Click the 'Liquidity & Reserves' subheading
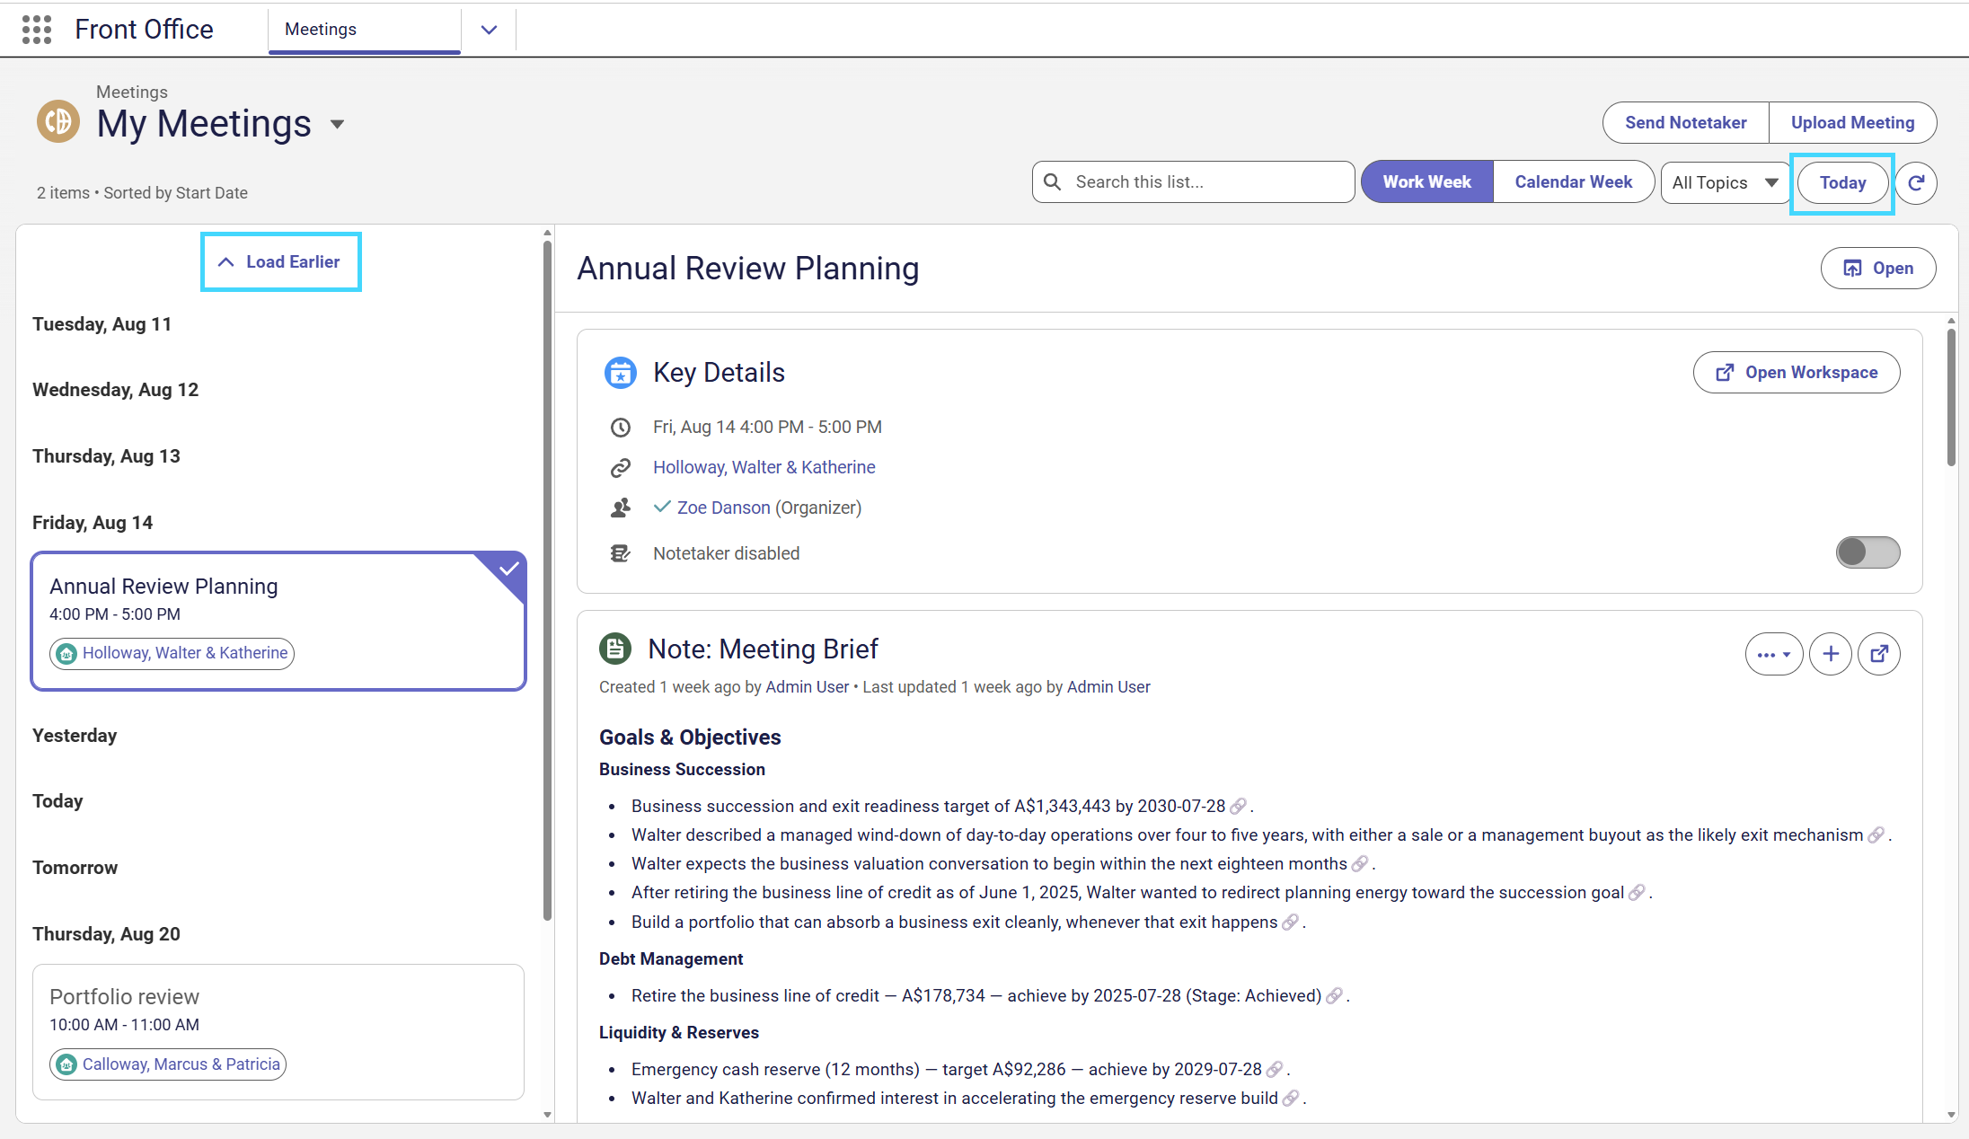 pos(679,1033)
